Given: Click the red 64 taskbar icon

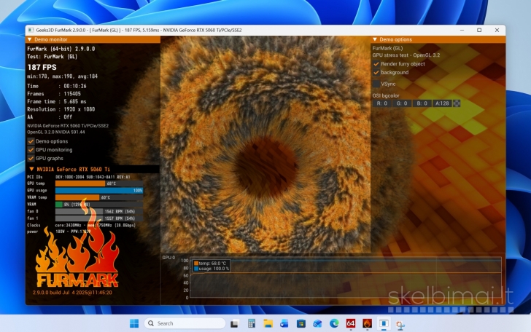Looking at the screenshot, I should (351, 323).
